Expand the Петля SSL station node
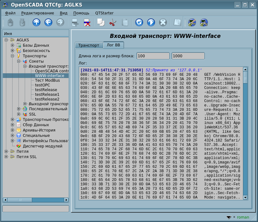Viewport: 258px width, 222px height. click(6, 157)
